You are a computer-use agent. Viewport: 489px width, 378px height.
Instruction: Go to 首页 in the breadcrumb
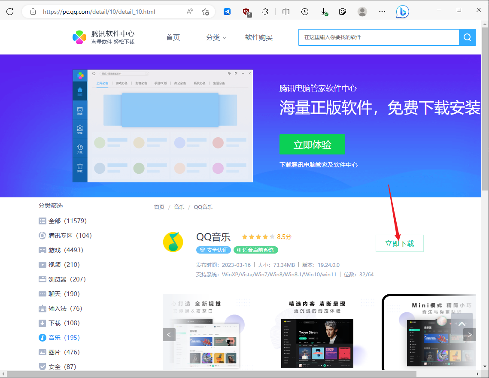(159, 207)
